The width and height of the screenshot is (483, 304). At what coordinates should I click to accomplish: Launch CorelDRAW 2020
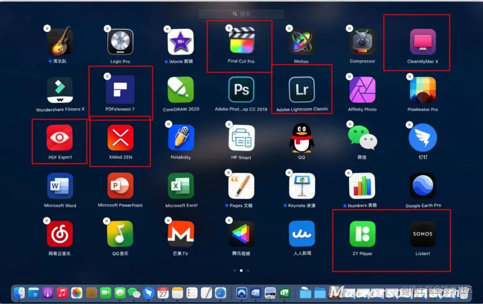[x=181, y=89]
